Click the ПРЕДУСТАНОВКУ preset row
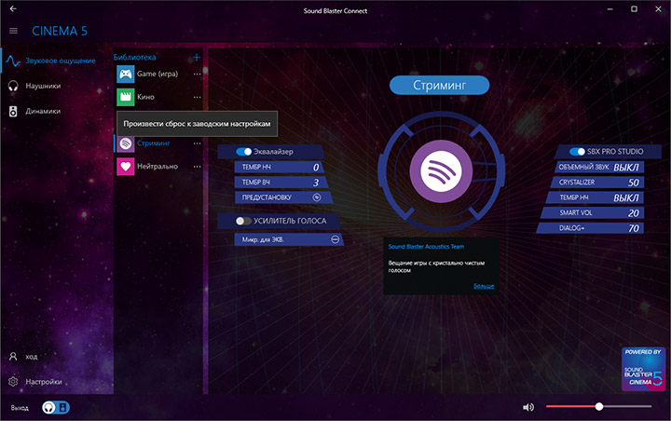The width and height of the screenshot is (671, 421). (x=283, y=197)
